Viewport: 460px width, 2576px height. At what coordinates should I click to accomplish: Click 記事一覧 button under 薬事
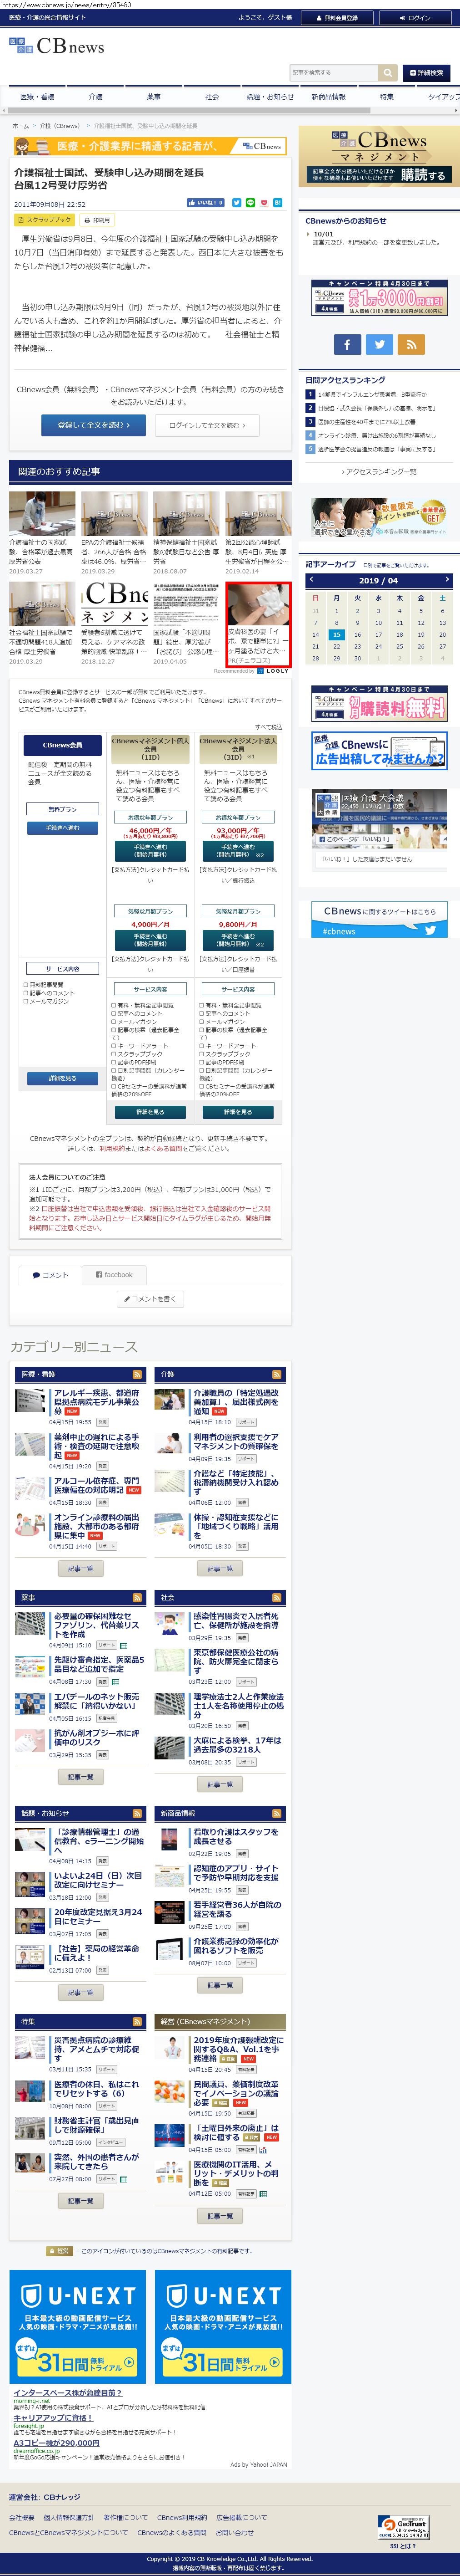[80, 1777]
